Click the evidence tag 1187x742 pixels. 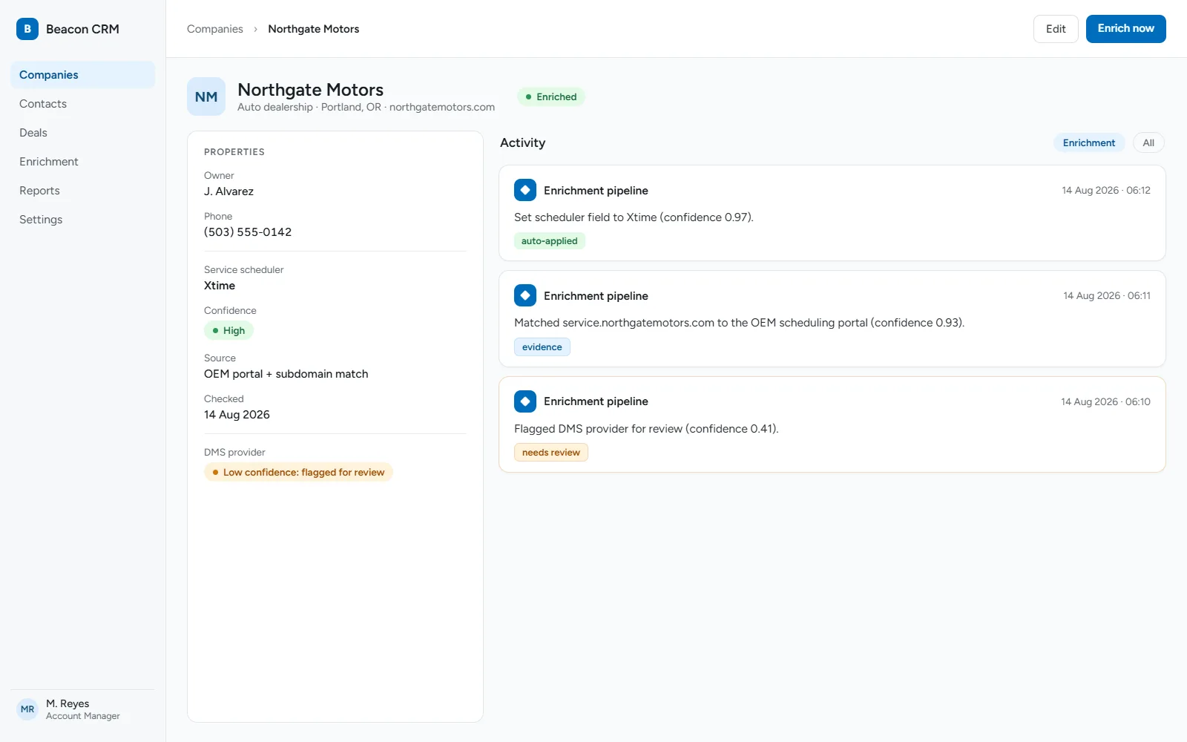click(542, 347)
